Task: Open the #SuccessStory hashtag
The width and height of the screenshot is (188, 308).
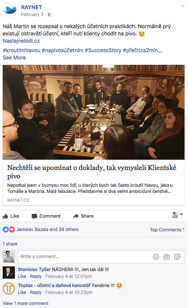Action: [x=103, y=50]
